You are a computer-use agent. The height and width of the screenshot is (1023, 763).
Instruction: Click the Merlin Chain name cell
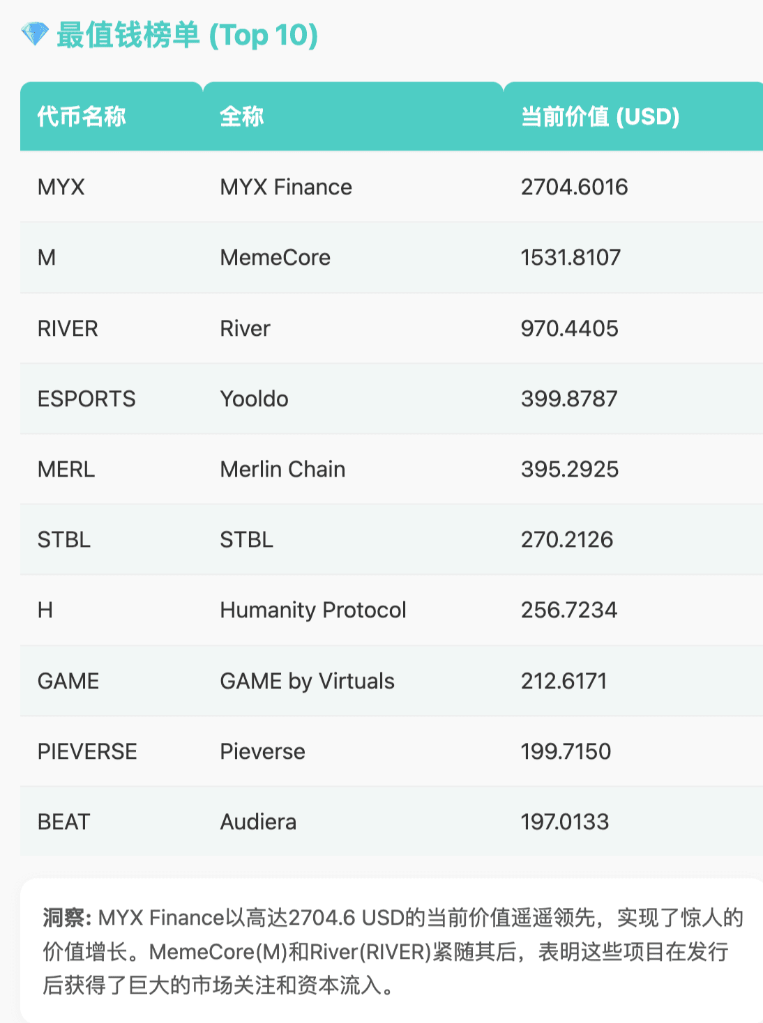(282, 469)
